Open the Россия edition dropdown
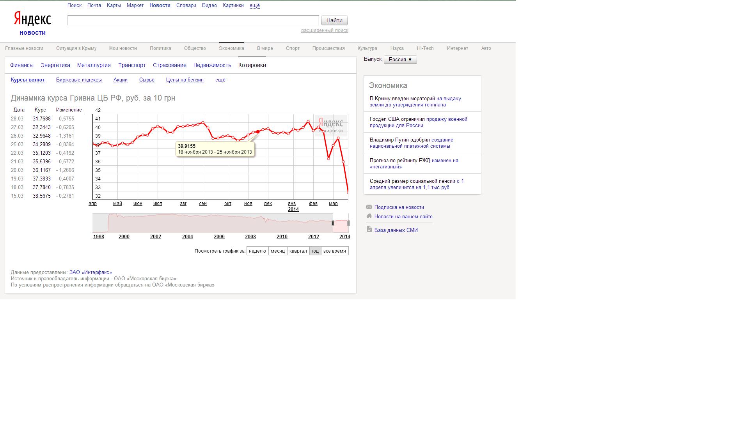 [400, 60]
